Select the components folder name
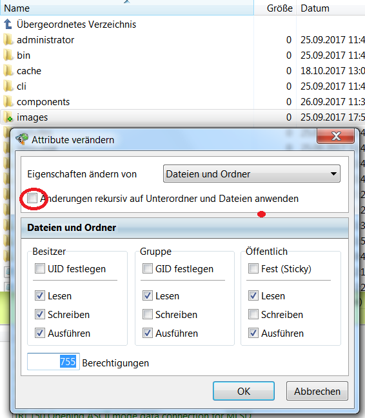This screenshot has height=418, width=365. pyautogui.click(x=43, y=101)
